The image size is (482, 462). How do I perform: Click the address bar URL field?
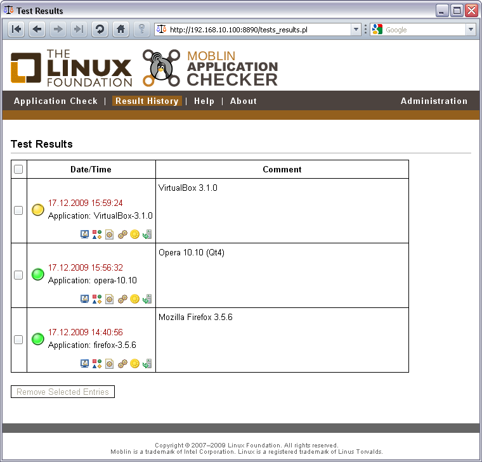click(258, 30)
